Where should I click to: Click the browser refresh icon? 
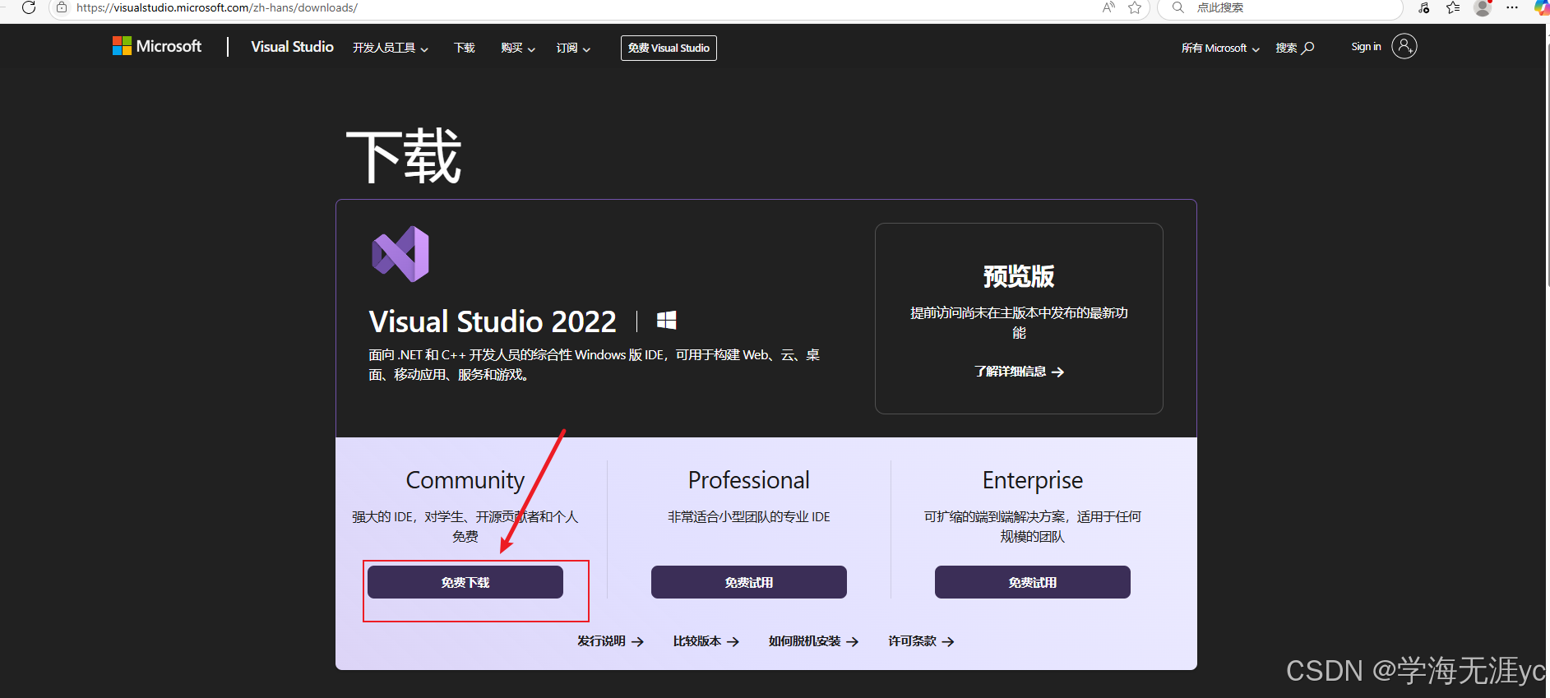[29, 7]
